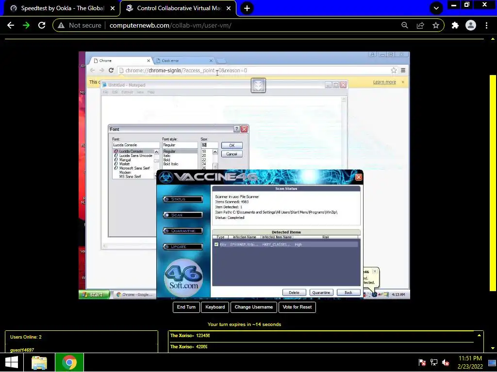Click Vote for Reset button
This screenshot has height=372, width=497.
click(297, 307)
